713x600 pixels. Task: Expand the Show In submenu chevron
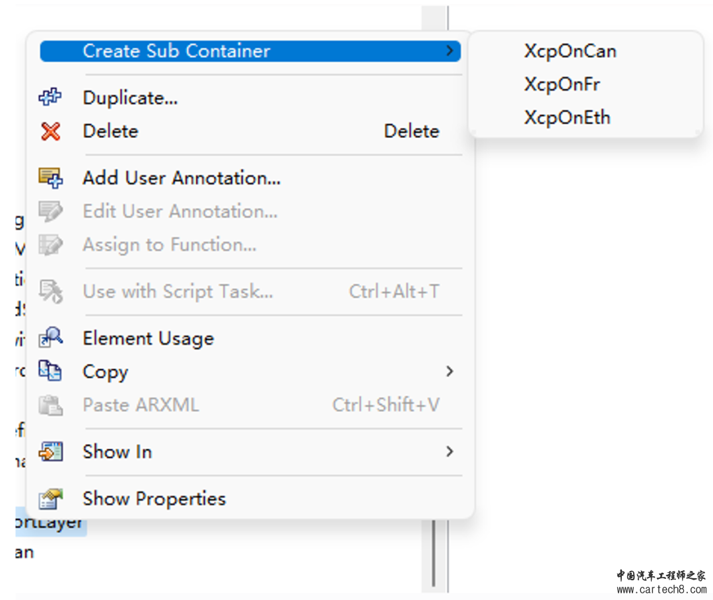(450, 451)
